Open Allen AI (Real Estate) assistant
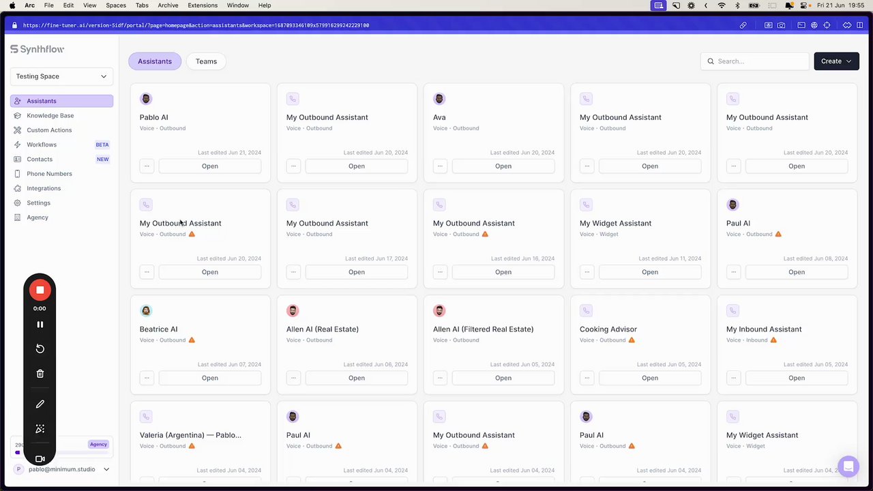 357,378
